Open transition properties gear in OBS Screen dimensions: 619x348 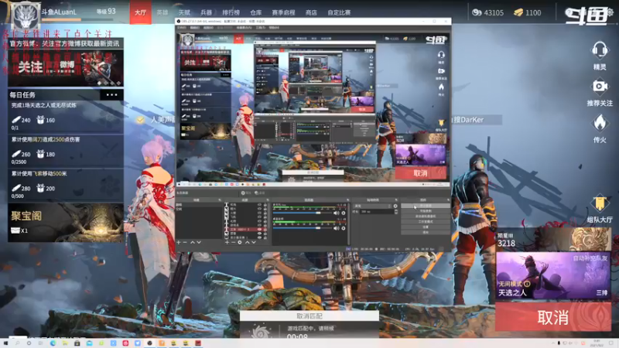395,206
